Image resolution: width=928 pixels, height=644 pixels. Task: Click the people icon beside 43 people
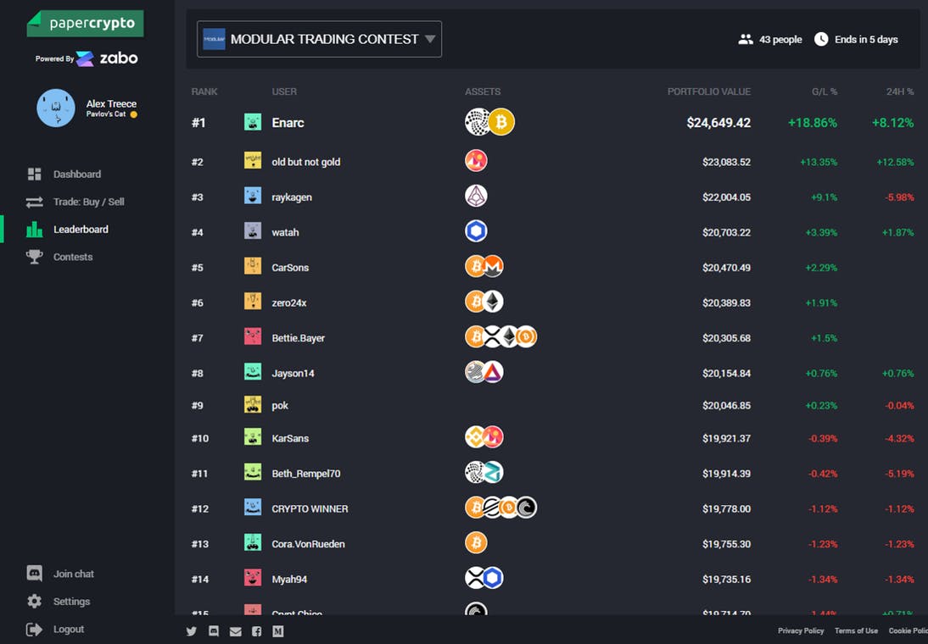tap(746, 39)
